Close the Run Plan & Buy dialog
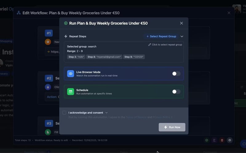 181,23
